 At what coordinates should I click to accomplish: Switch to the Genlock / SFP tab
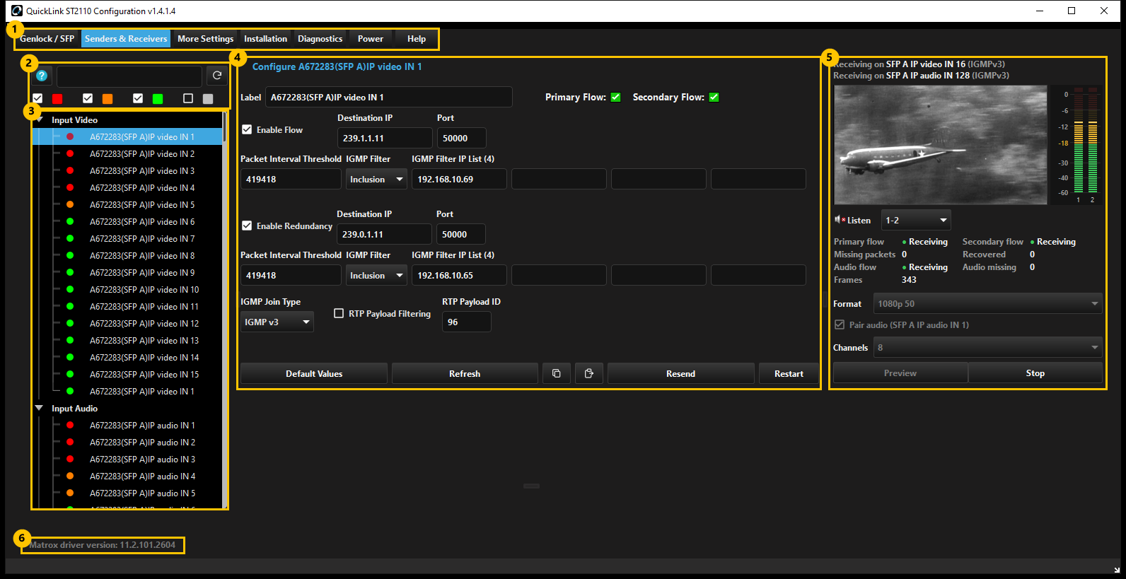[47, 39]
